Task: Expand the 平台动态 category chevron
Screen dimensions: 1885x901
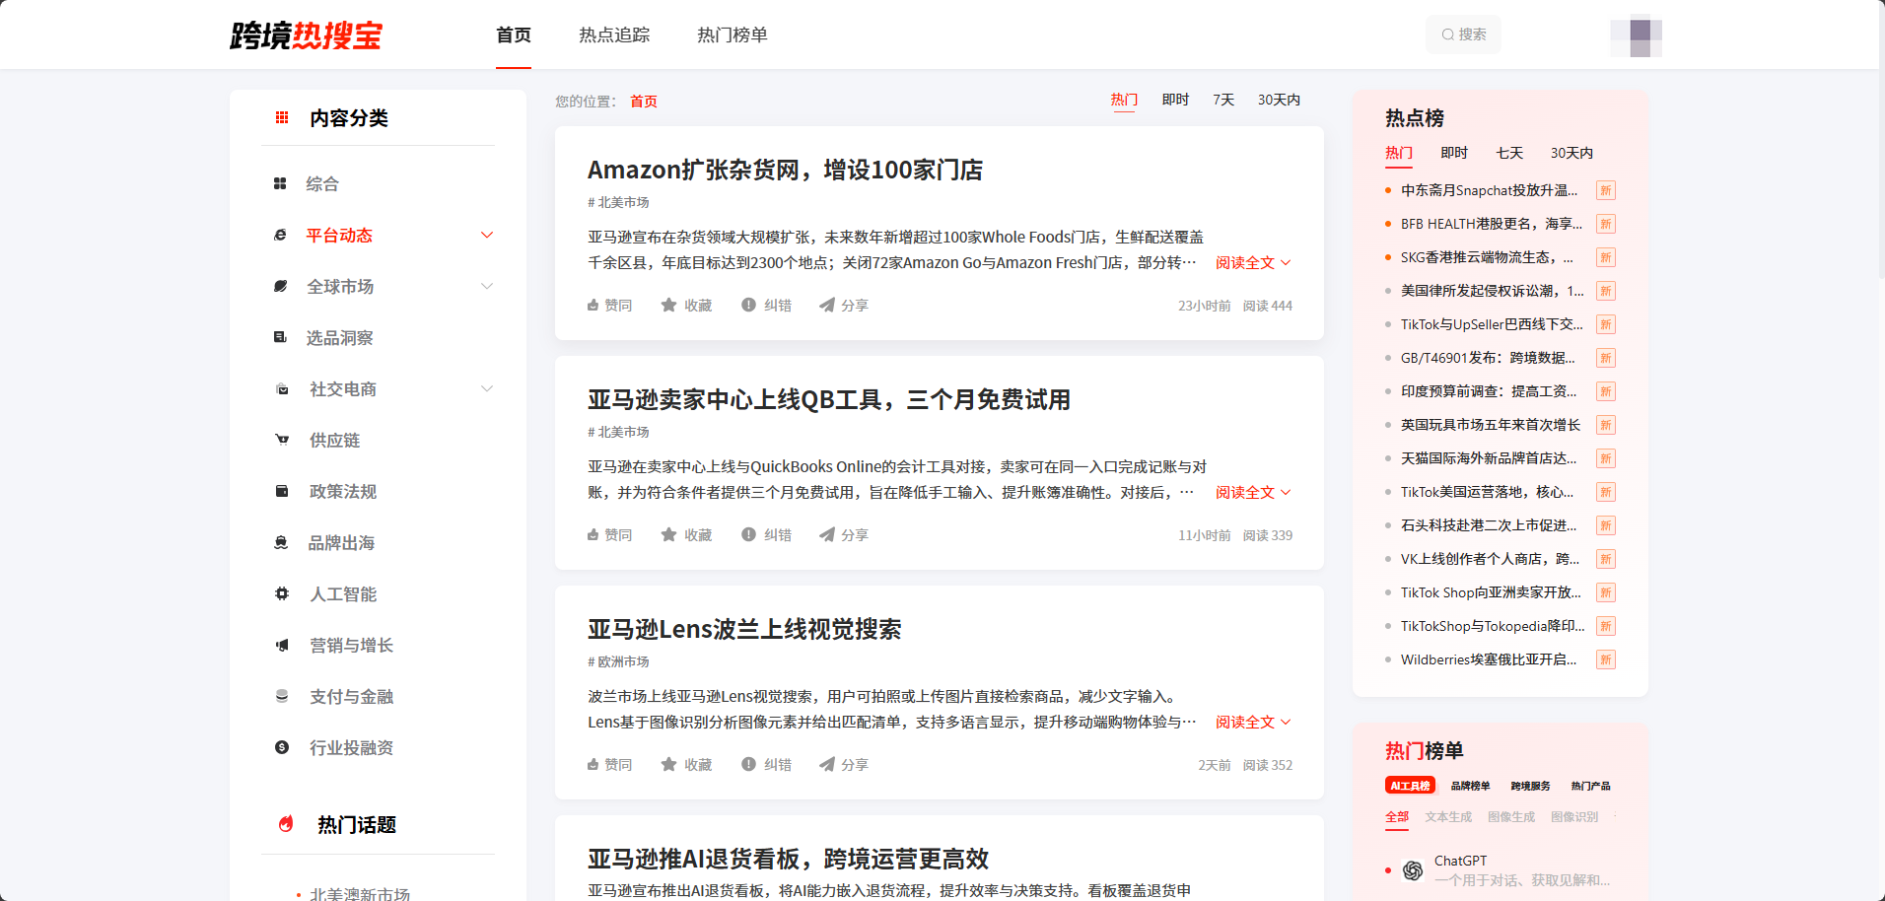Action: click(x=486, y=236)
